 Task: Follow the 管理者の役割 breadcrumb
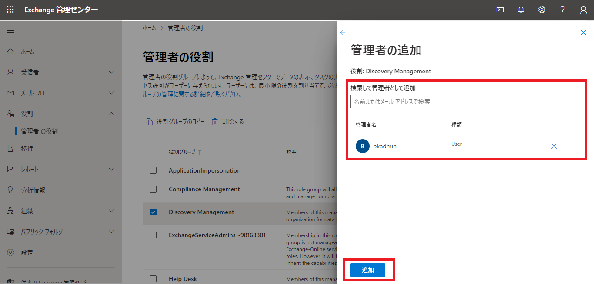pos(185,28)
